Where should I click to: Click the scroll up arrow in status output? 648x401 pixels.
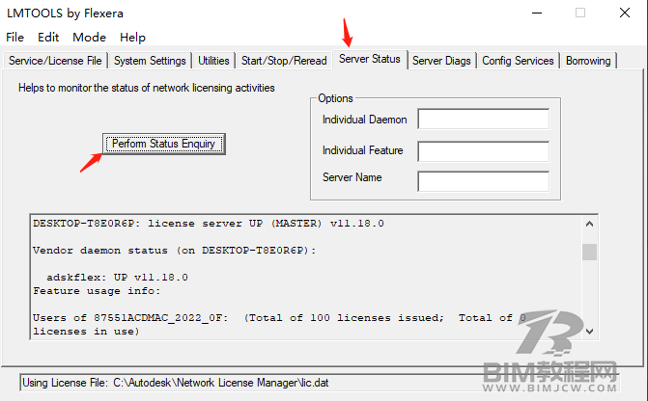(x=590, y=224)
